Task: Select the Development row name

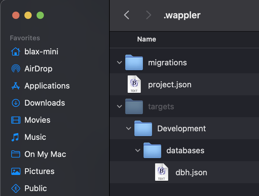Action: point(181,129)
